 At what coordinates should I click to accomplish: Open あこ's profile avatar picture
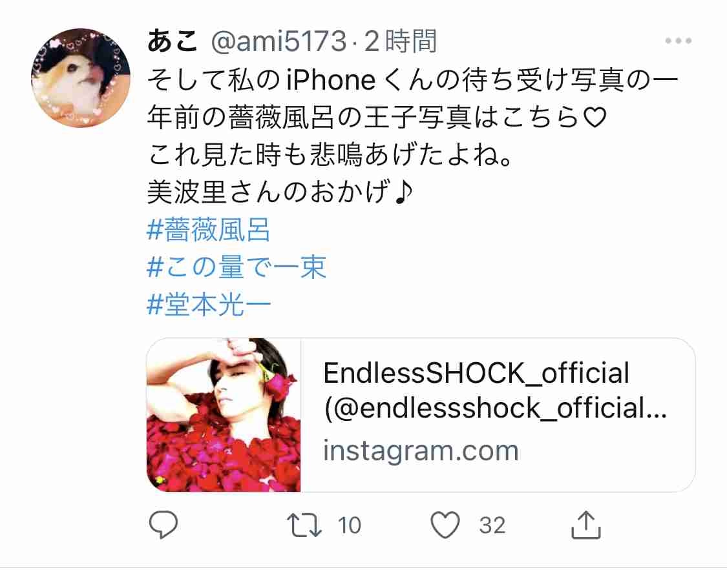click(x=81, y=78)
